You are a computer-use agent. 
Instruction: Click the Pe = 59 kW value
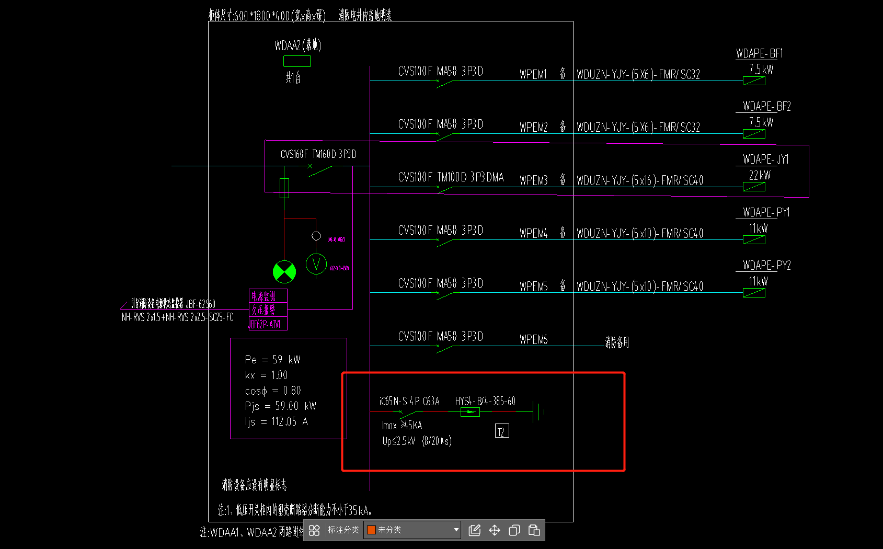click(x=272, y=360)
